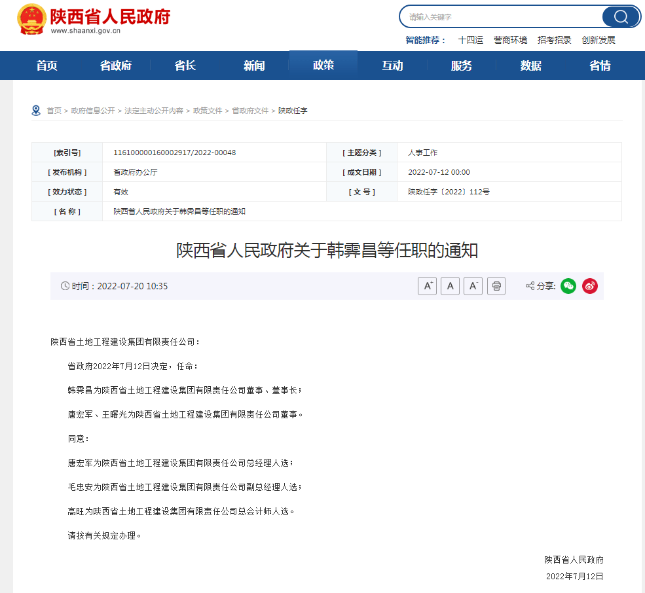Click the 省政府办公厅 issuing agency value
Image resolution: width=645 pixels, height=593 pixels.
click(136, 172)
